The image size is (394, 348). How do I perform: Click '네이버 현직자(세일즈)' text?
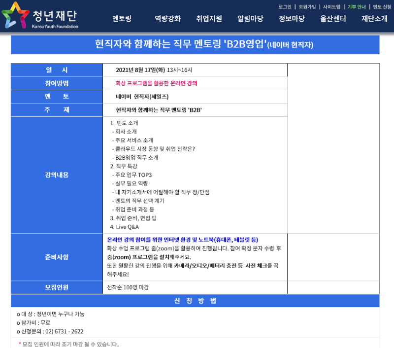142,97
